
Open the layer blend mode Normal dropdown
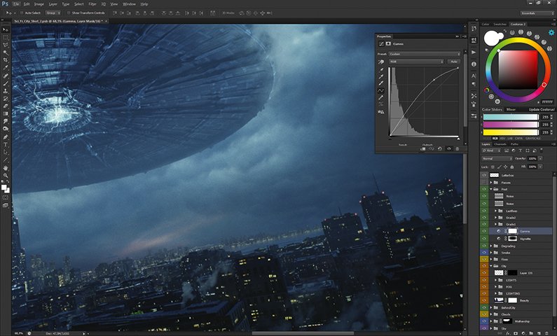coord(497,159)
